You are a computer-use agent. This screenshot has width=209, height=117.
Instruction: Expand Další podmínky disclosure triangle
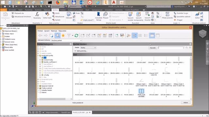pyautogui.click(x=75, y=51)
